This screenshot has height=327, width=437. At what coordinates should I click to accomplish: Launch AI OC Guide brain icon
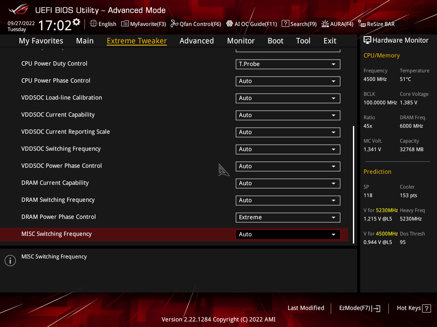229,24
